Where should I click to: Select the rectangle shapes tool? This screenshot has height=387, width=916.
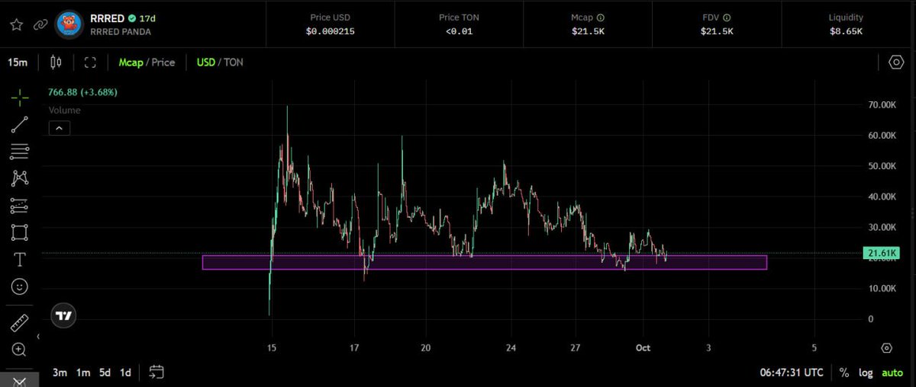20,232
